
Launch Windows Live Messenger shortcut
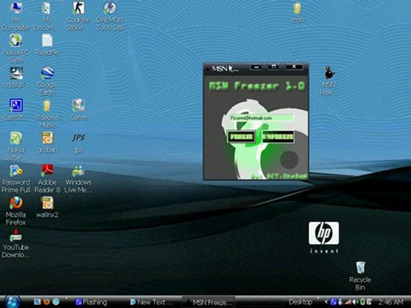tap(78, 179)
